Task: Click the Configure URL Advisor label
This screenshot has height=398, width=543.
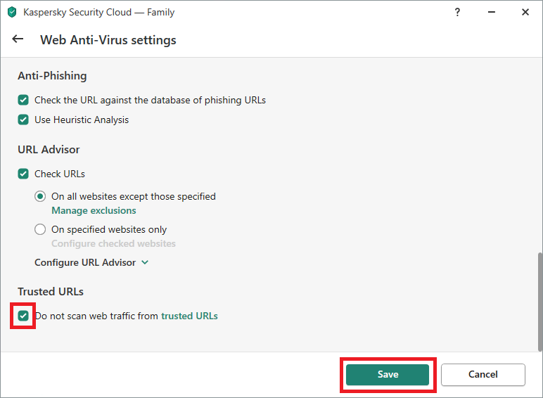Action: 85,263
